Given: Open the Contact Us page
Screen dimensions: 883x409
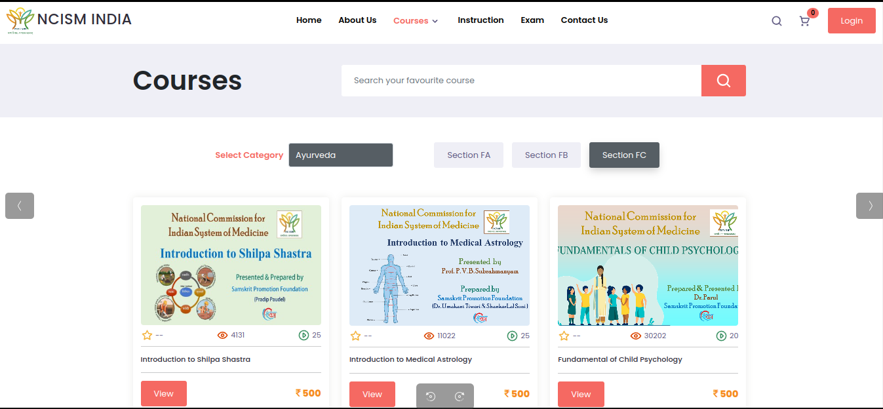Looking at the screenshot, I should pos(584,20).
